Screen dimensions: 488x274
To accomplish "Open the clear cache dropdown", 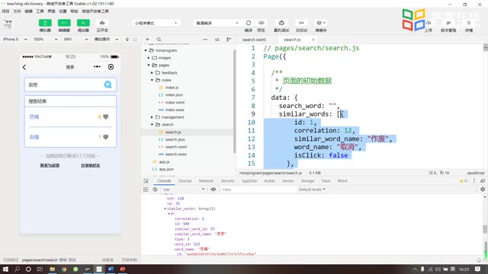I will [x=320, y=23].
